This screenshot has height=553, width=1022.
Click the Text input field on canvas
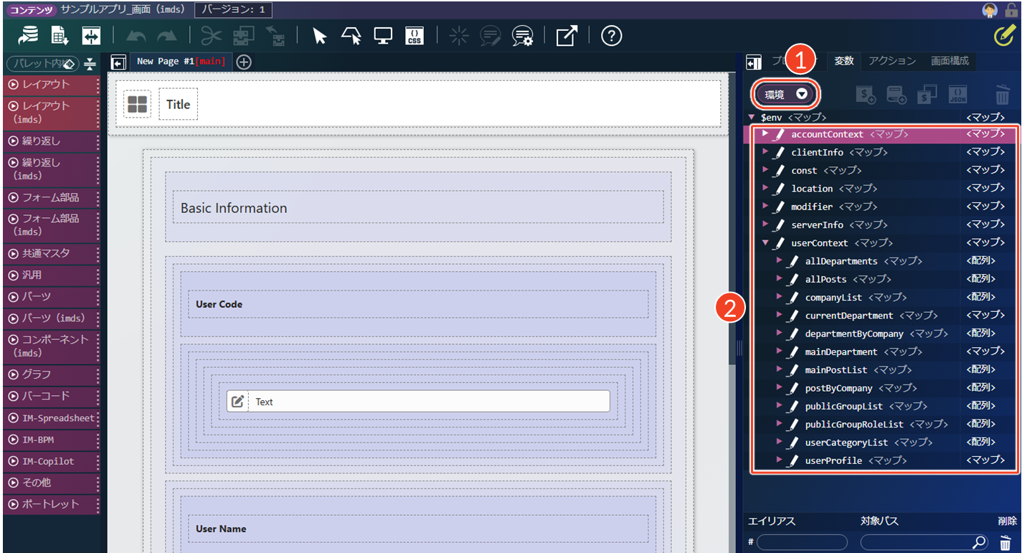[429, 402]
